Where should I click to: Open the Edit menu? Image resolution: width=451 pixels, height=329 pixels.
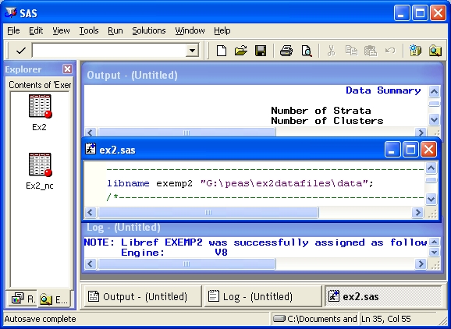pos(36,30)
